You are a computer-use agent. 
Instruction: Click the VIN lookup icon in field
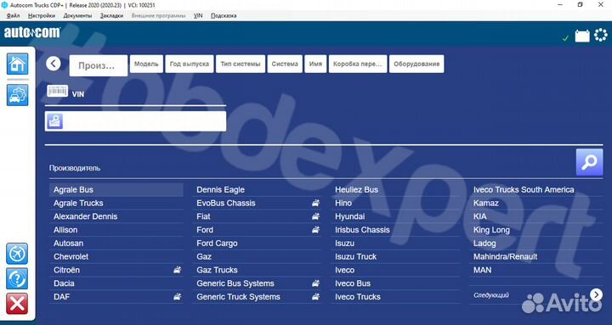(x=54, y=121)
